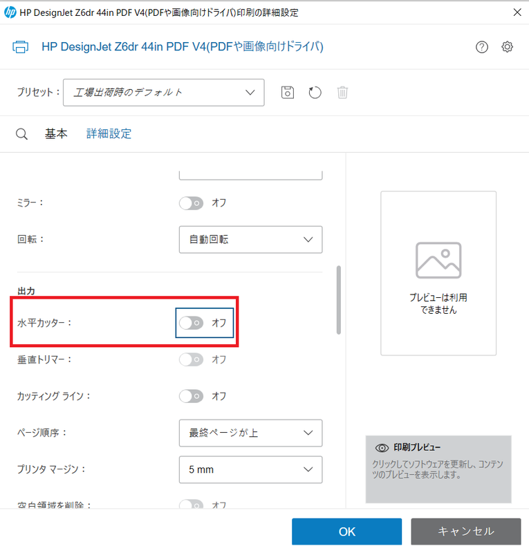Open the ページ順序 dropdown

pos(250,433)
